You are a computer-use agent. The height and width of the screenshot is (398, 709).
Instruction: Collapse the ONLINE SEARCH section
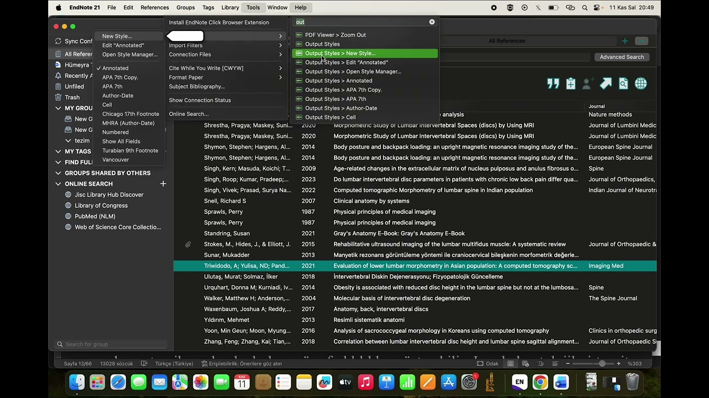[x=58, y=184]
